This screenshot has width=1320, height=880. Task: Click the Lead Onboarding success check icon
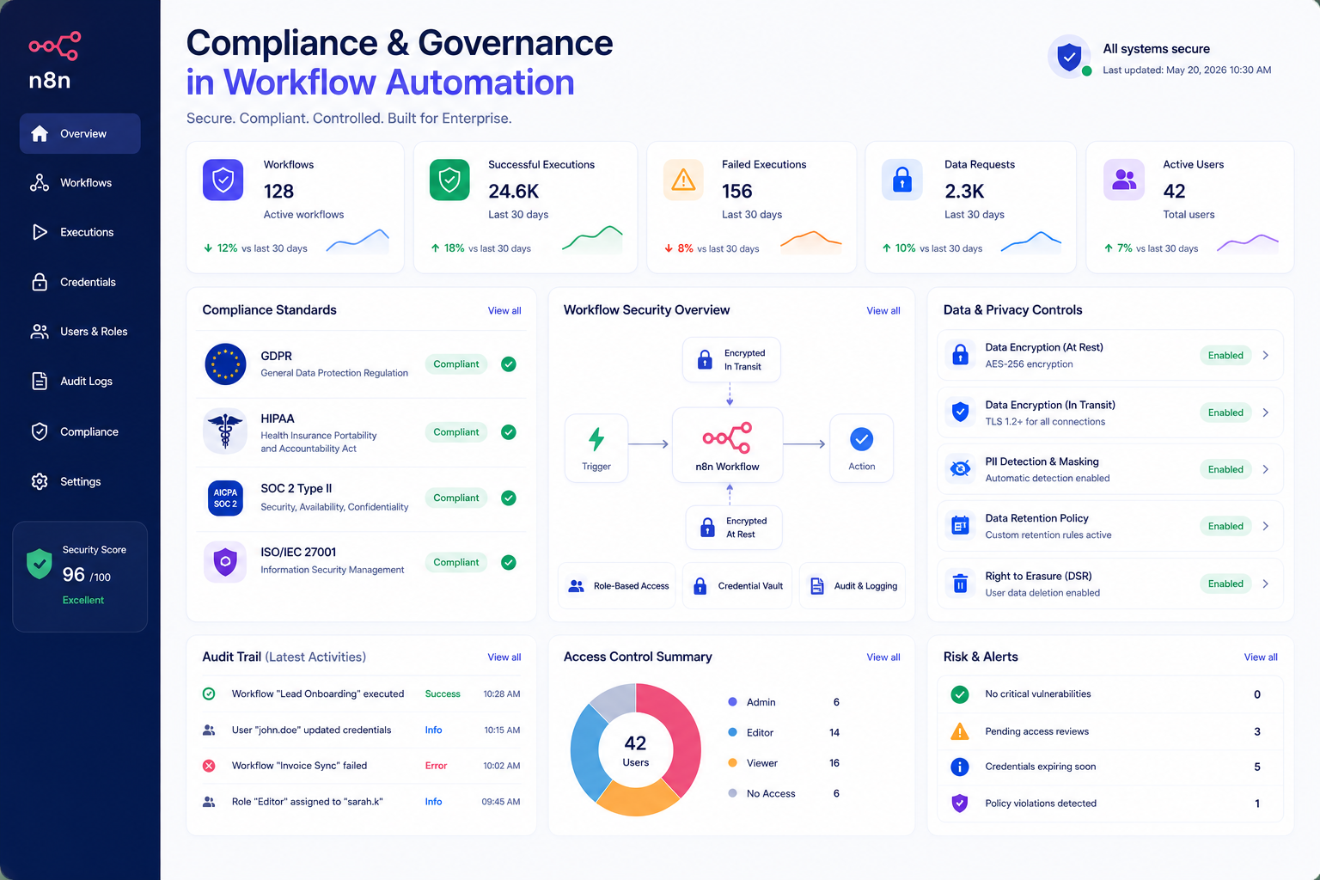tap(209, 694)
